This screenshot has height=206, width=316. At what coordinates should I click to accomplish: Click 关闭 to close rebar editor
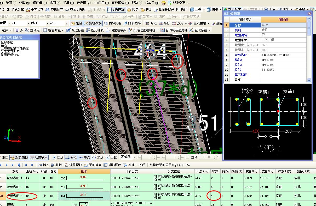[x=142, y=165]
